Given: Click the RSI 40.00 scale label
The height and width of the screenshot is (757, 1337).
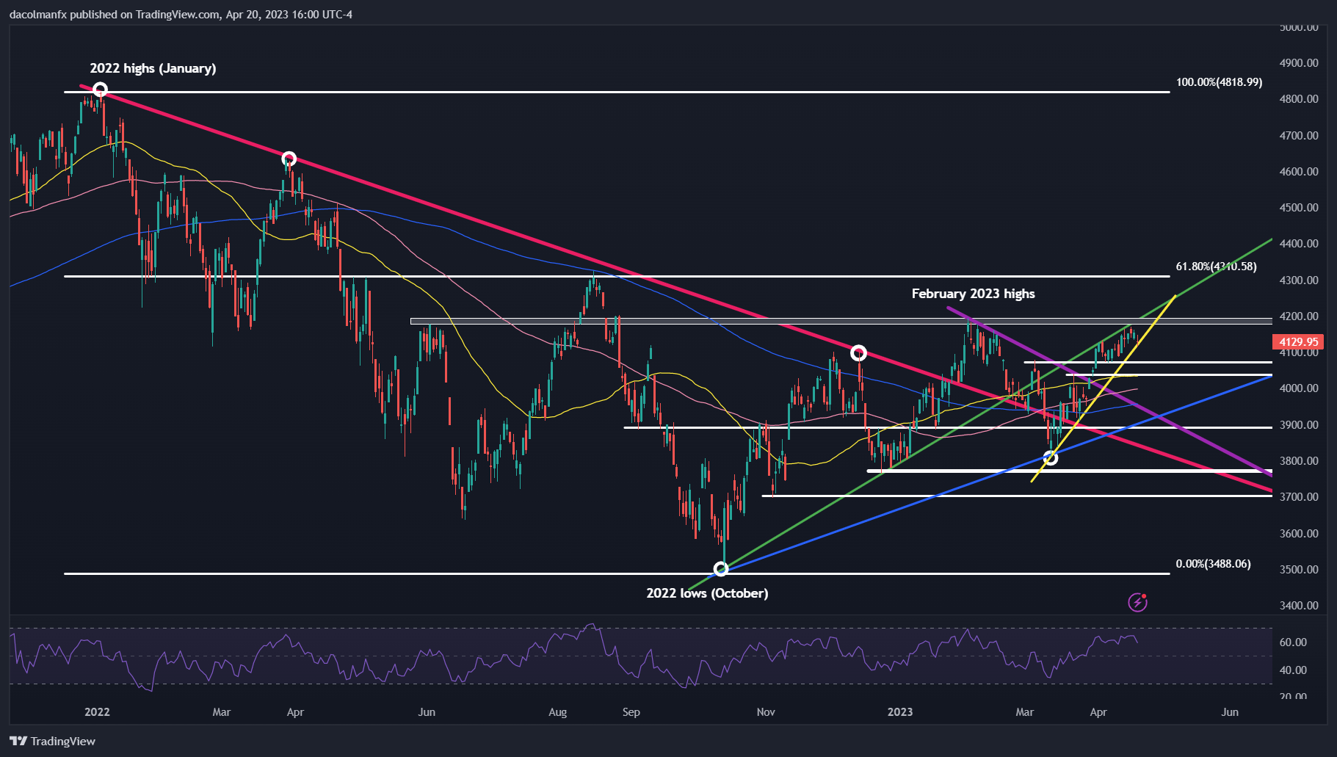Looking at the screenshot, I should (x=1293, y=670).
